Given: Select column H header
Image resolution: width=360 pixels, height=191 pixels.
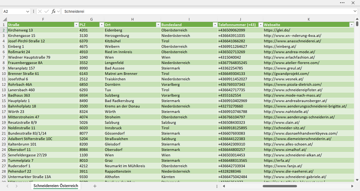Looking at the screenshot, I should [x=132, y=19].
